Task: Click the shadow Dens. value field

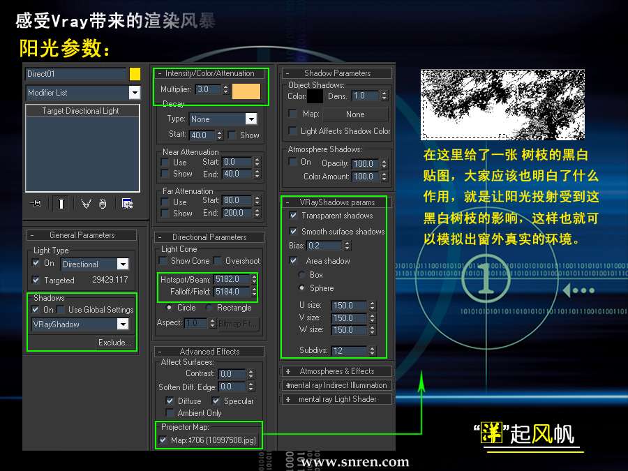Action: (366, 96)
